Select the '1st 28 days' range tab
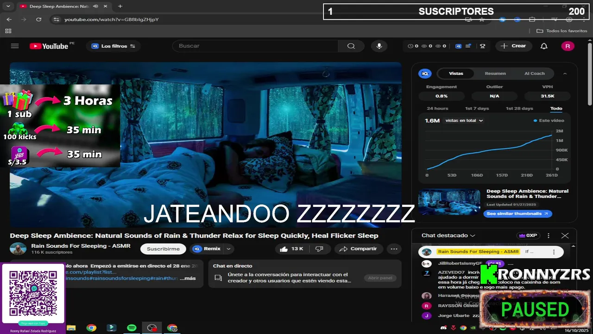The width and height of the screenshot is (593, 334). pyautogui.click(x=519, y=109)
